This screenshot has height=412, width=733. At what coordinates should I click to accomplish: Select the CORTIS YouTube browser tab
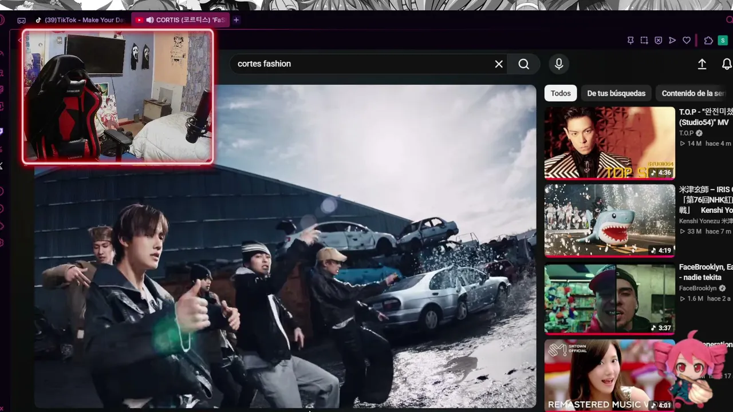coord(180,20)
